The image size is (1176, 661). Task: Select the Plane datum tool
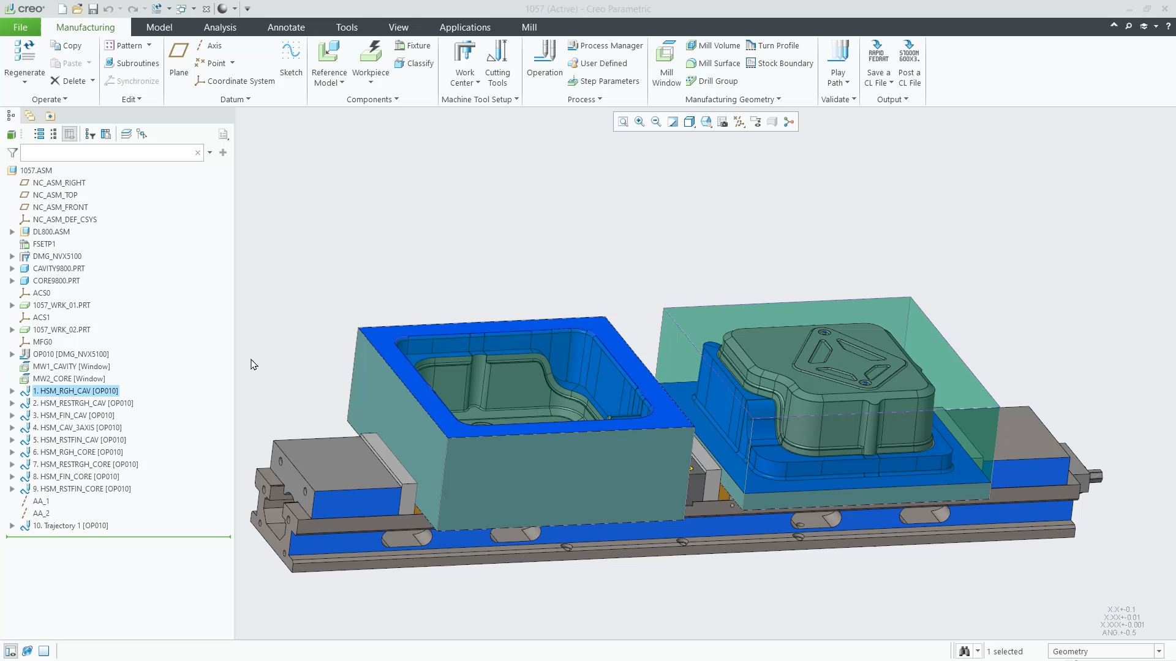click(179, 59)
